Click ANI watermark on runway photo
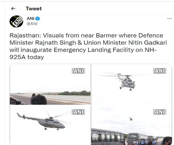174x145 pixels. [78, 71]
